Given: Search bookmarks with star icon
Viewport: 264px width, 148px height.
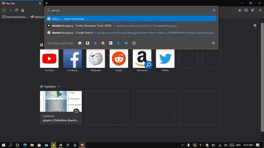Looking at the screenshot, I should (118, 43).
